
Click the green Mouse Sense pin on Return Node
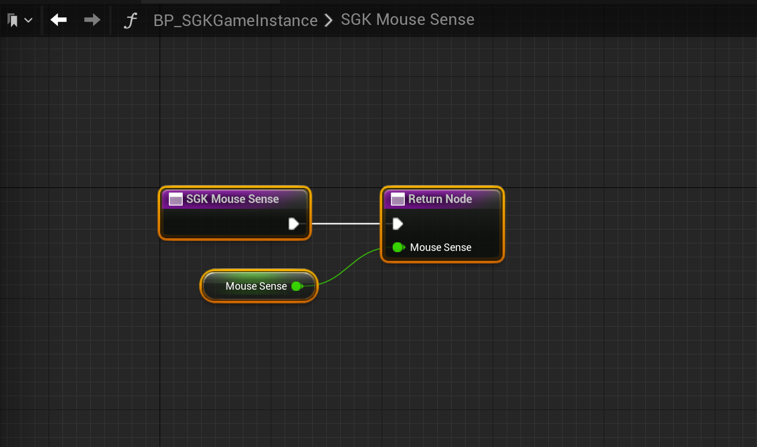point(398,247)
